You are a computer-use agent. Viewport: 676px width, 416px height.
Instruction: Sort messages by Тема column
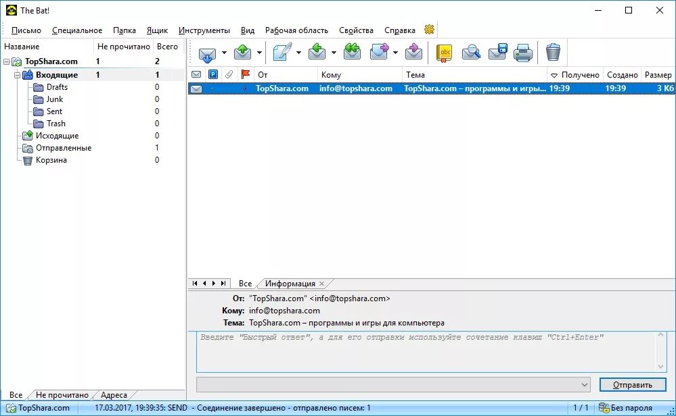click(x=474, y=74)
